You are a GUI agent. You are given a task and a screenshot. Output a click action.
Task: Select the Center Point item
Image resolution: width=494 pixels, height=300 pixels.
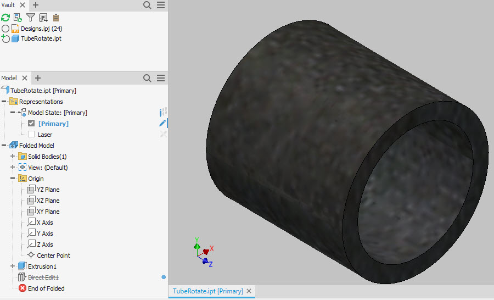coord(53,255)
